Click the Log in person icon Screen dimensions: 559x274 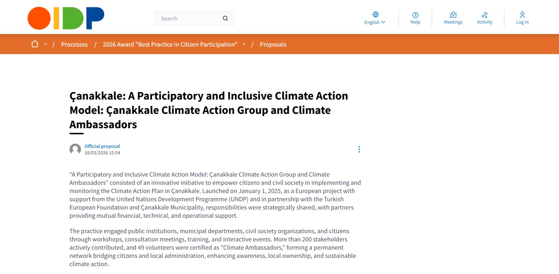[522, 15]
